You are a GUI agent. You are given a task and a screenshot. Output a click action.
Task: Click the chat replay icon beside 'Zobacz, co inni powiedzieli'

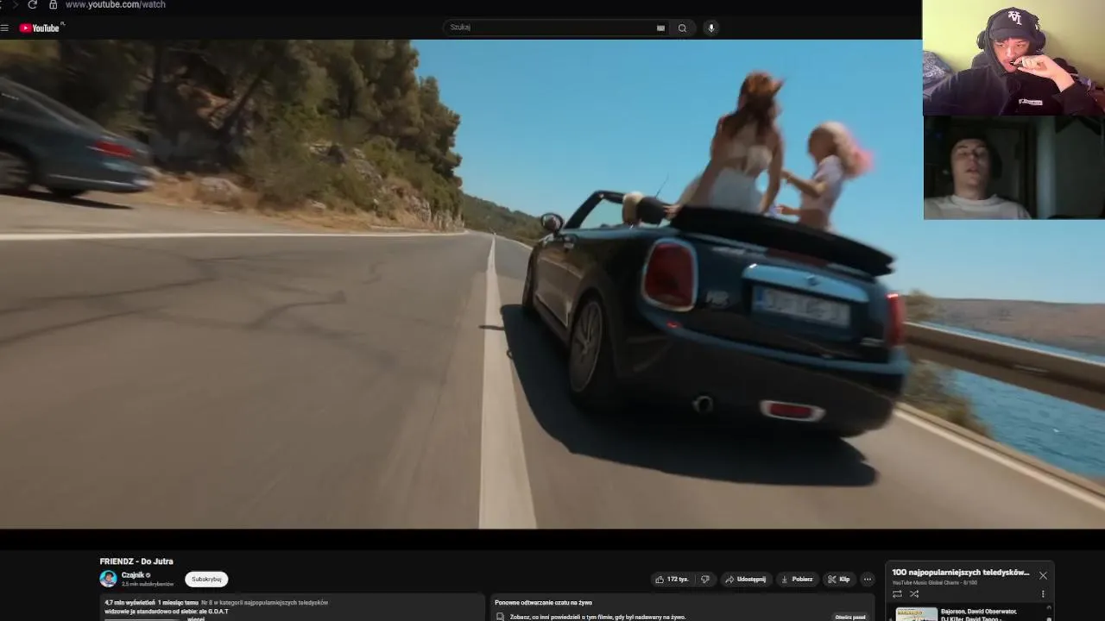click(500, 618)
